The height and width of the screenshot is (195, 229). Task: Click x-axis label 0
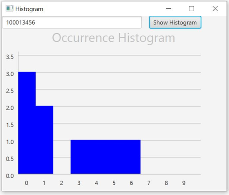[x=27, y=183]
